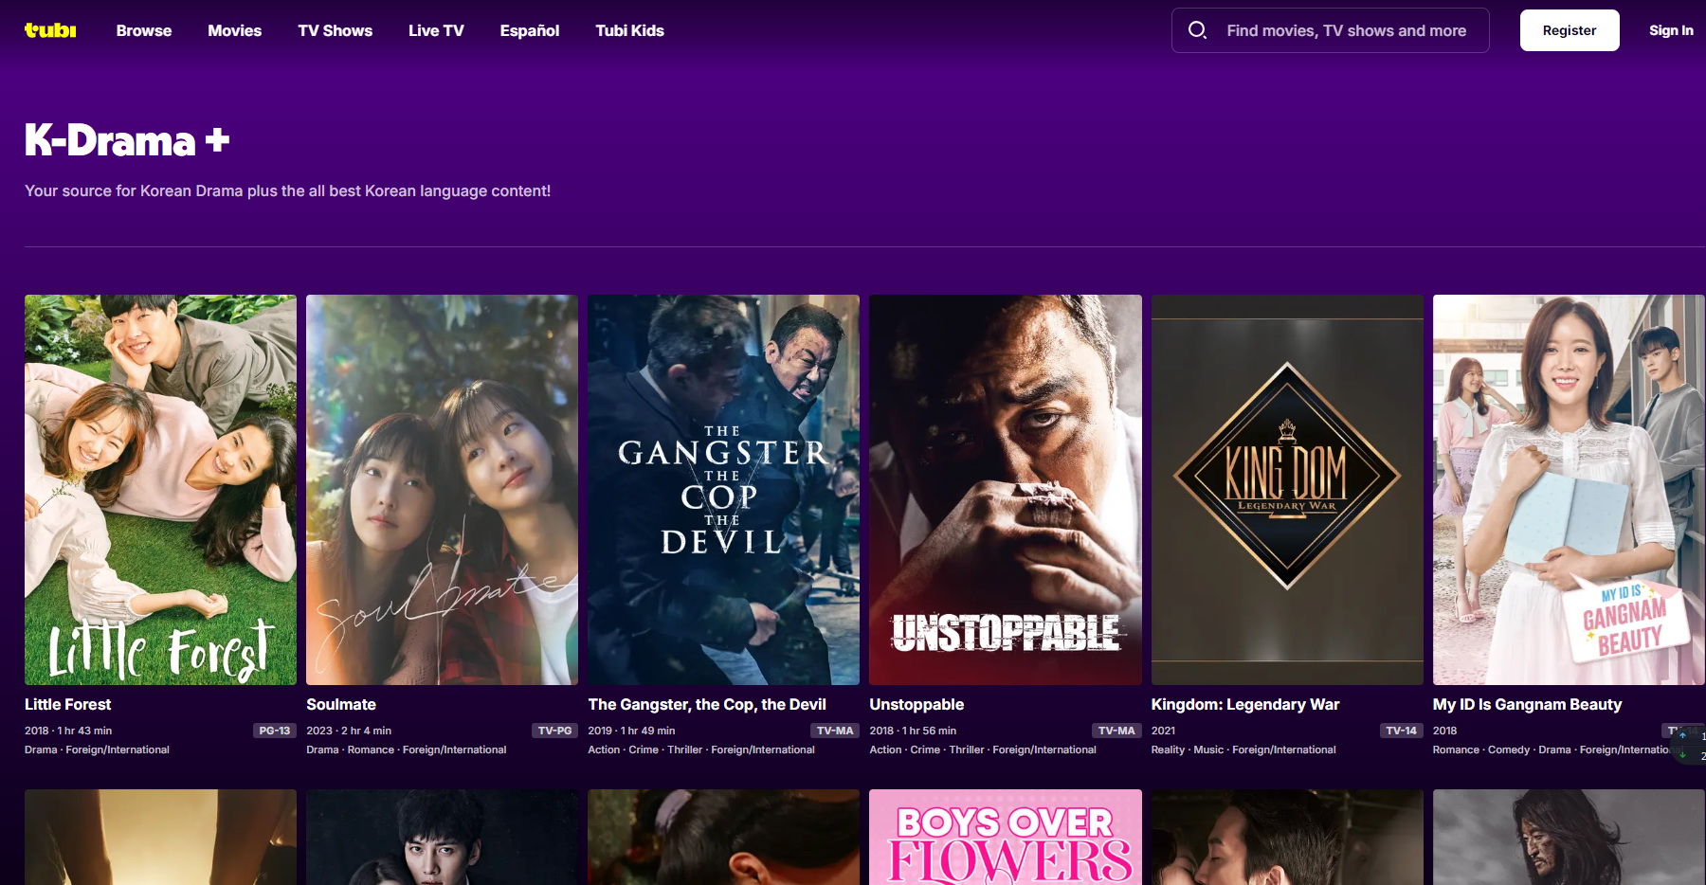This screenshot has width=1706, height=885.
Task: Go to Movies section
Action: [234, 30]
